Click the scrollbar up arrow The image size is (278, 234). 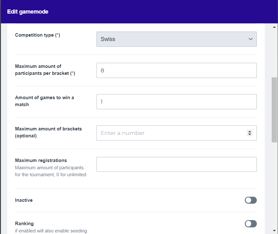pos(274,27)
